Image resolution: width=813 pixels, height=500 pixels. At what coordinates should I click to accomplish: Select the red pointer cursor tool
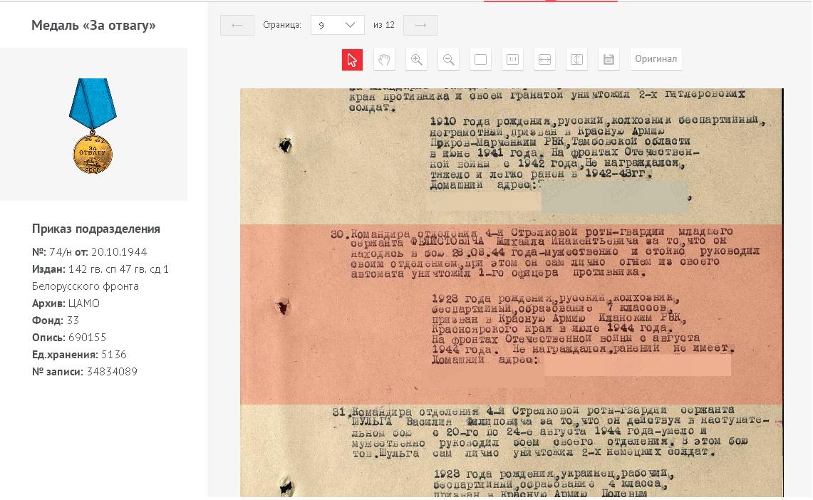pos(352,60)
